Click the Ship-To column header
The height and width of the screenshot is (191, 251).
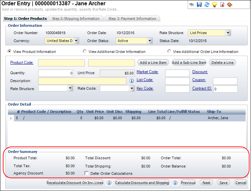click(214, 112)
